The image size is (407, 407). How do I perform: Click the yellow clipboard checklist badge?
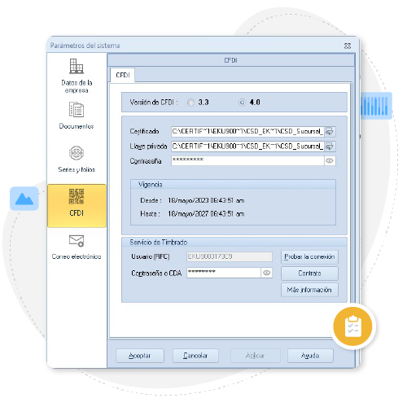[352, 326]
